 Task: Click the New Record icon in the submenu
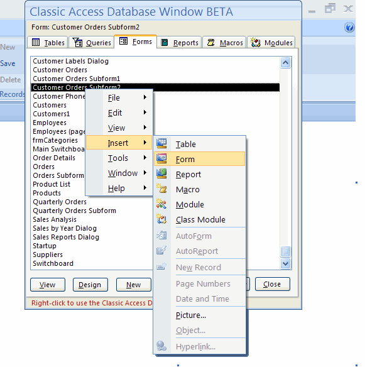pyautogui.click(x=161, y=267)
